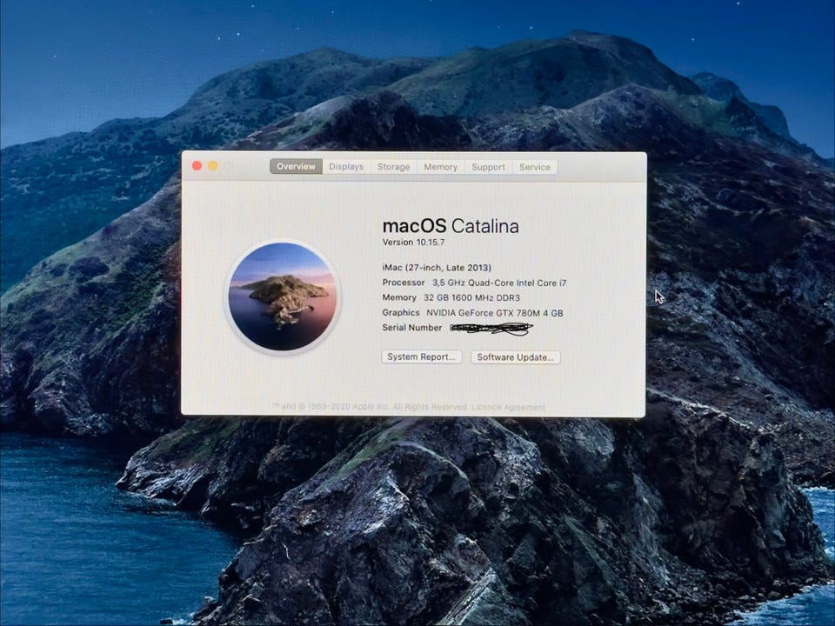Minimize window with yellow button
Image resolution: width=835 pixels, height=626 pixels.
(212, 166)
